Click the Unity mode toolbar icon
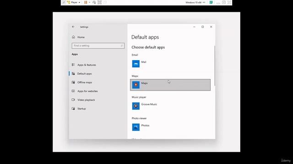This screenshot has width=293, height=164. click(x=105, y=2)
